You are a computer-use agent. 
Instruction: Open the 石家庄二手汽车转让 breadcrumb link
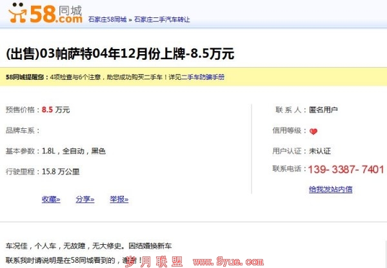click(x=162, y=19)
